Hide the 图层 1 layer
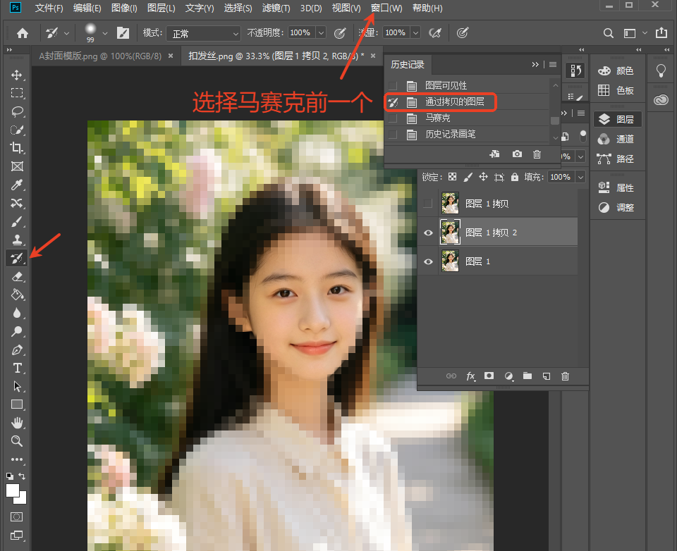The width and height of the screenshot is (677, 551). pos(428,261)
